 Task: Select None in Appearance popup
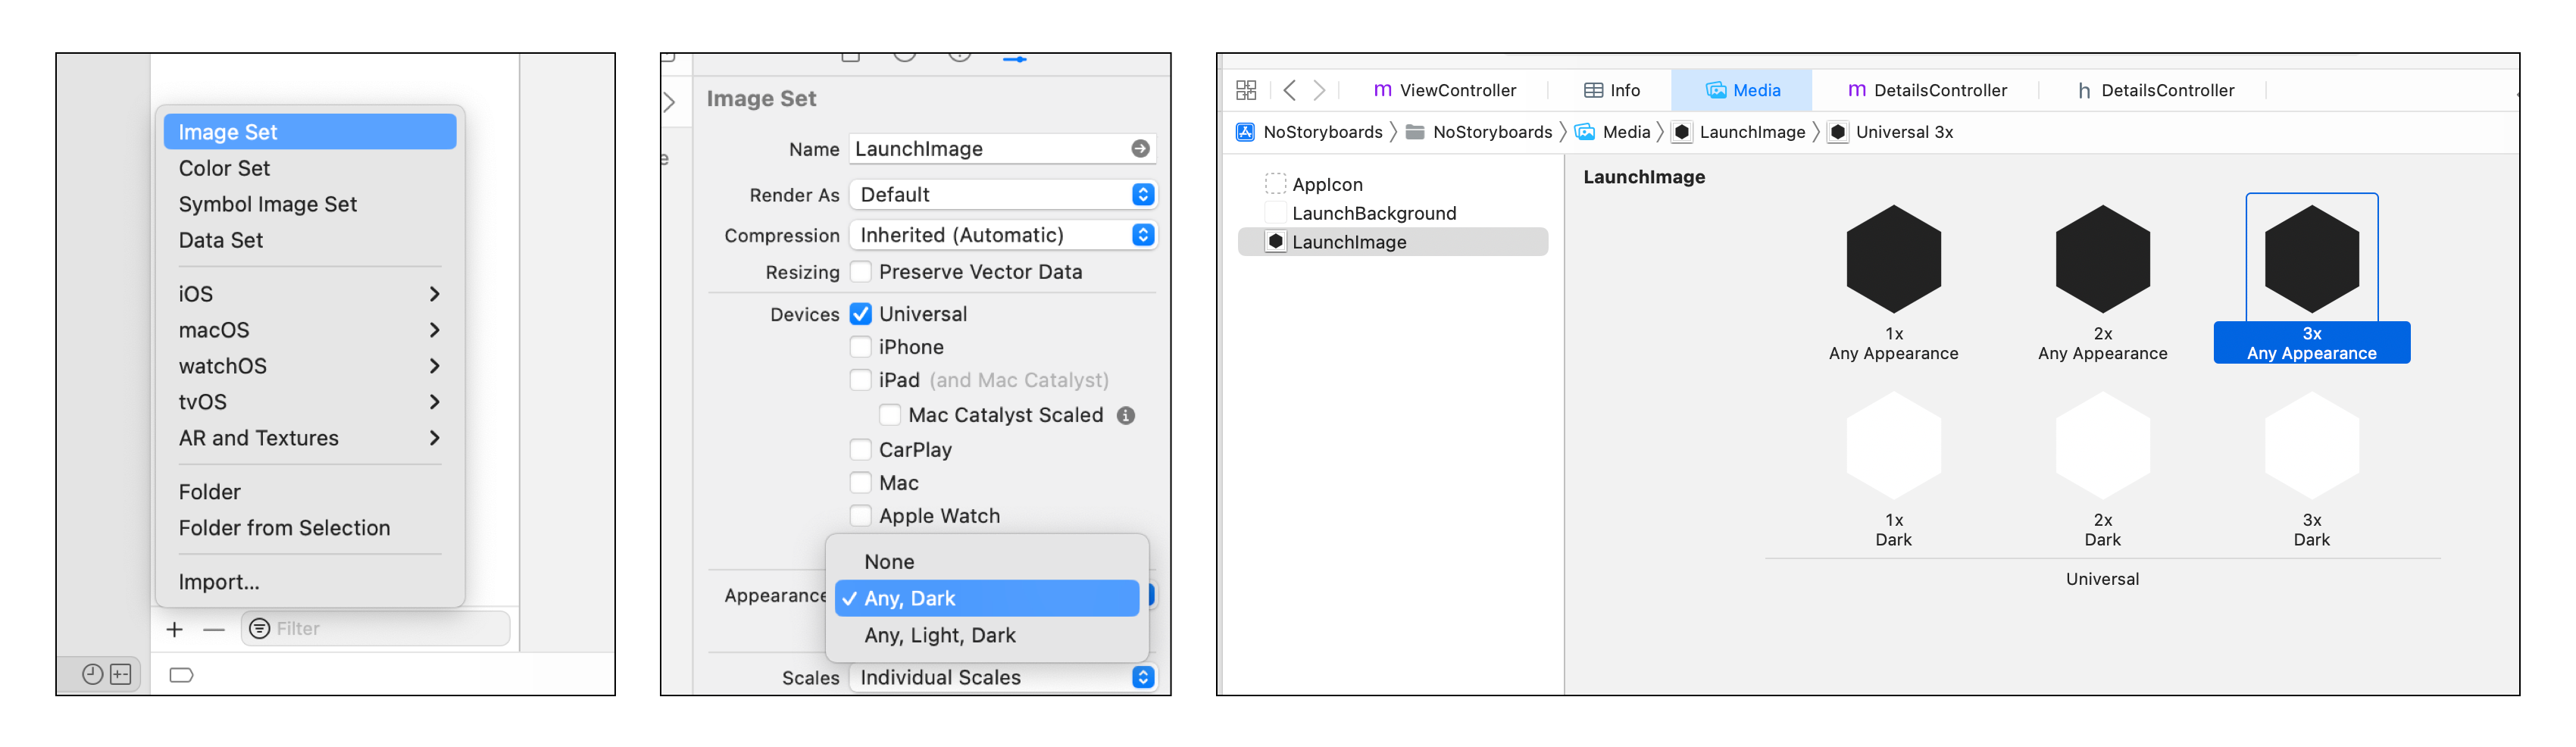coord(987,562)
